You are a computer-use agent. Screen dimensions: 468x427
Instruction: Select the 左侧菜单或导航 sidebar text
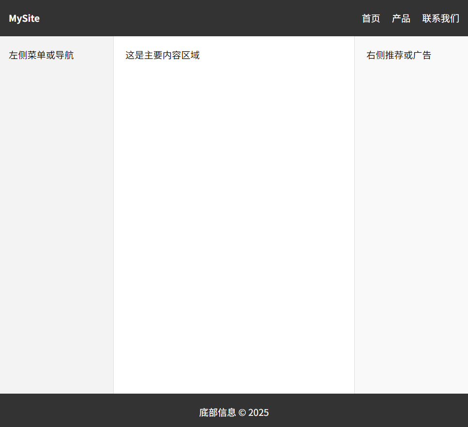41,55
